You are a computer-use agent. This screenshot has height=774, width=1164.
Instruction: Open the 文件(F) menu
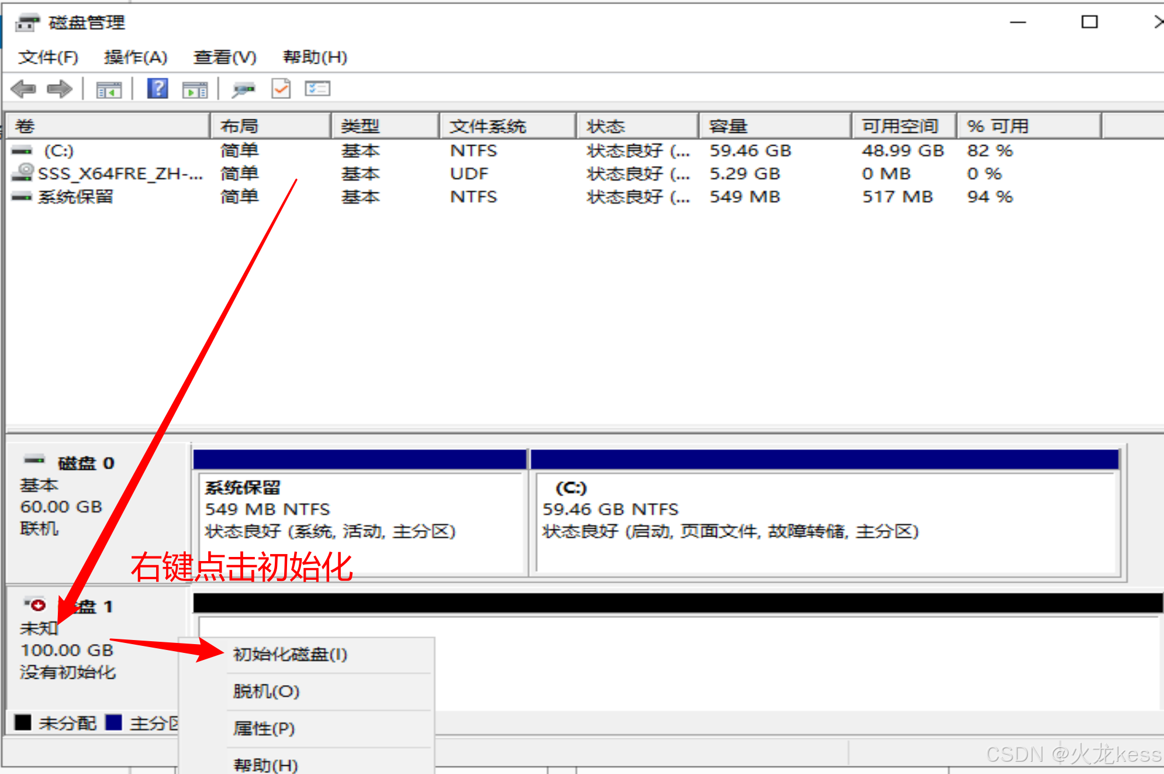click(x=48, y=57)
